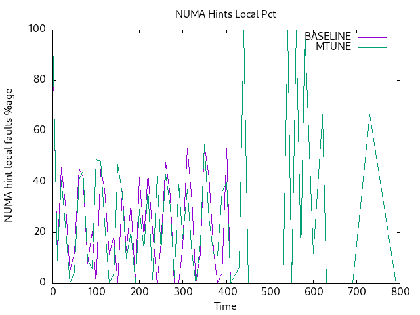Click the 200 tick label on the x-axis
The width and height of the screenshot is (420, 315).
(140, 292)
